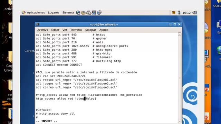Click the root@localhost:~ title bar

[x=104, y=24]
